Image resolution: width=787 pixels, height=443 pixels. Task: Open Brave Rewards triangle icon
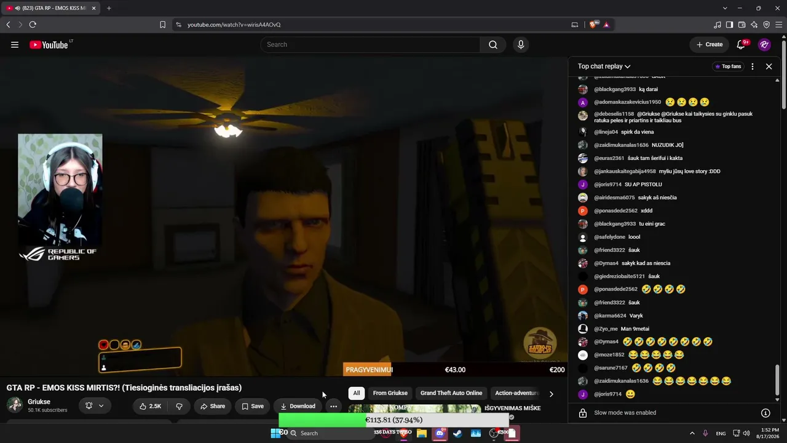[x=606, y=25]
